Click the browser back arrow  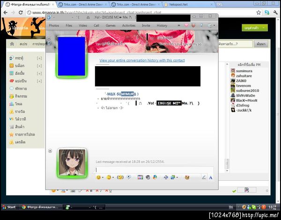coord(5,12)
